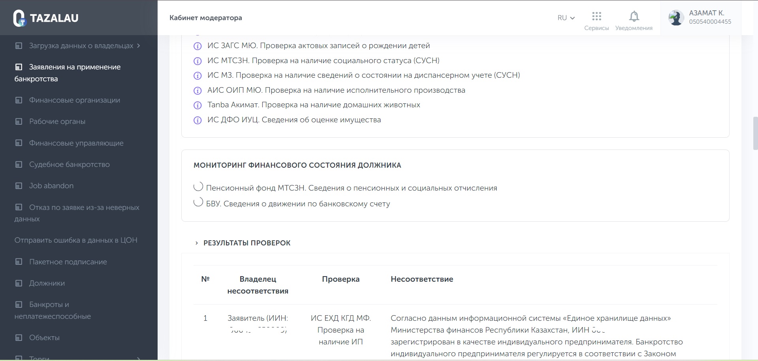758x361 pixels.
Task: Click info icon beside ИС ДФО ИУЦ check
Action: [197, 120]
